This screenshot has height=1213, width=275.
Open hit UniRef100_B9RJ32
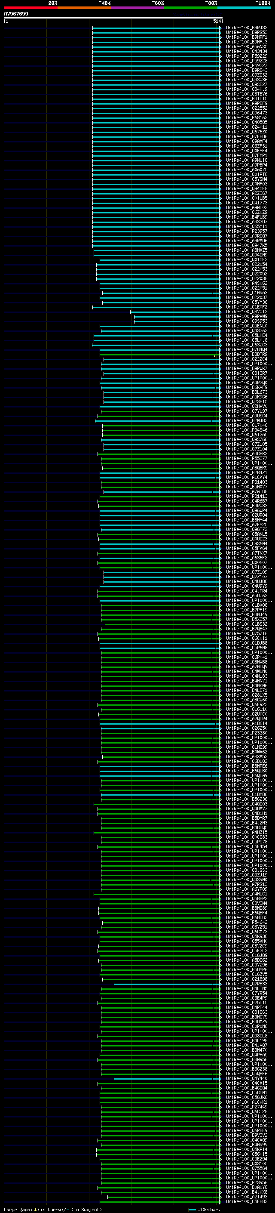(247, 28)
